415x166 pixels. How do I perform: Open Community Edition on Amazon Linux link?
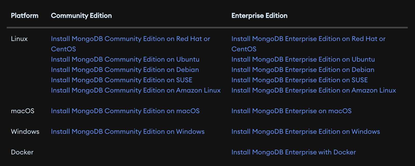(x=136, y=90)
